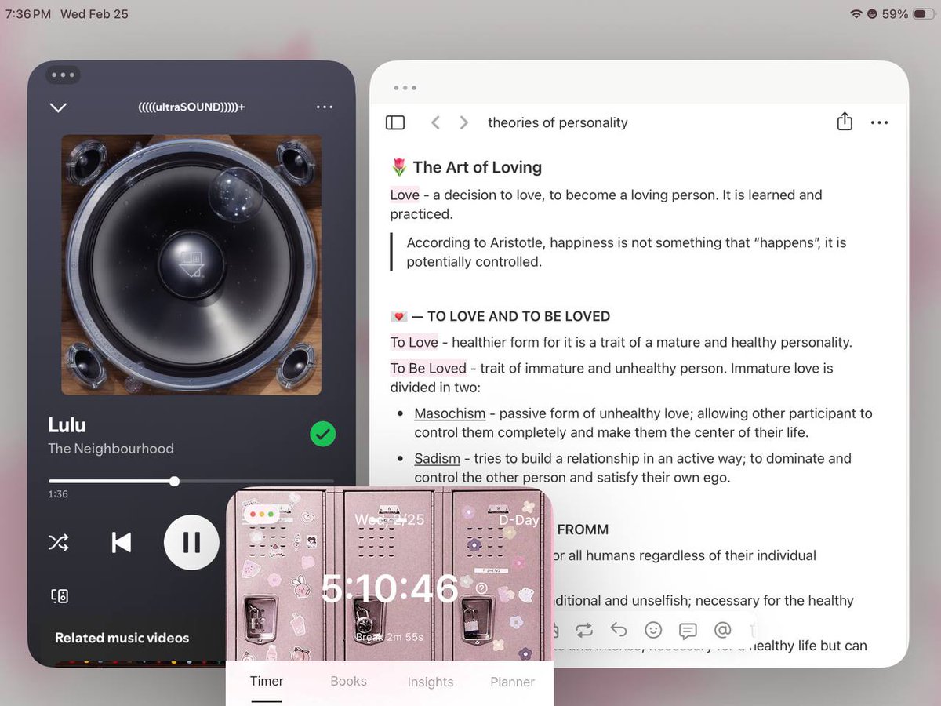
Task: Tap the Wed Feb 25 status date
Action: click(x=94, y=14)
